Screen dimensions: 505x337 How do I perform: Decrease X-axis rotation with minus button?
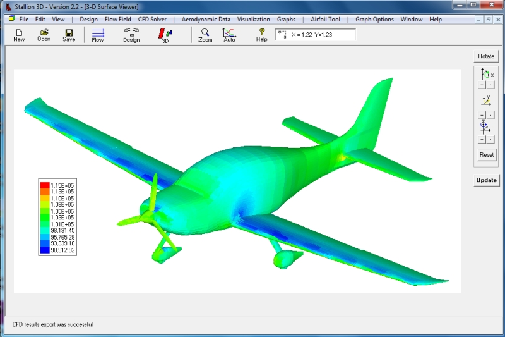pos(490,85)
